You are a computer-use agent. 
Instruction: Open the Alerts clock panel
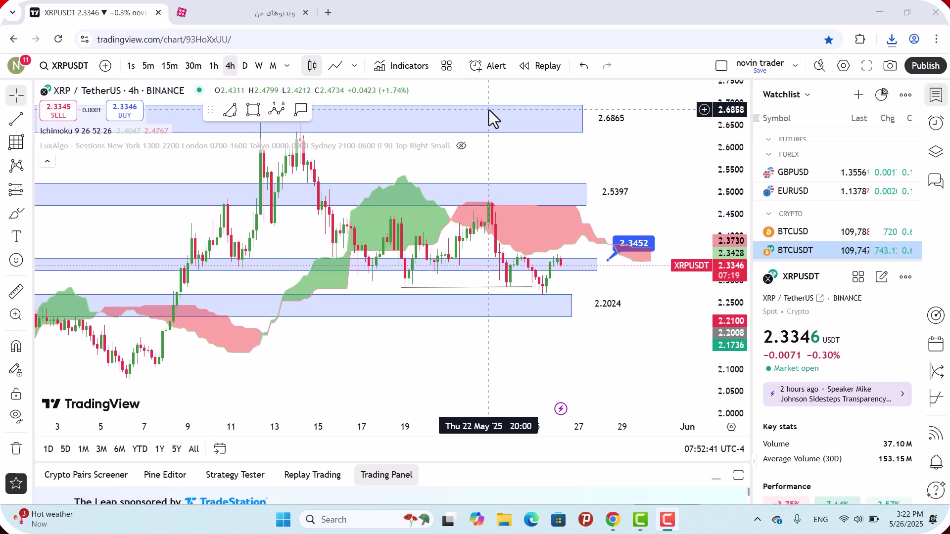pyautogui.click(x=936, y=123)
